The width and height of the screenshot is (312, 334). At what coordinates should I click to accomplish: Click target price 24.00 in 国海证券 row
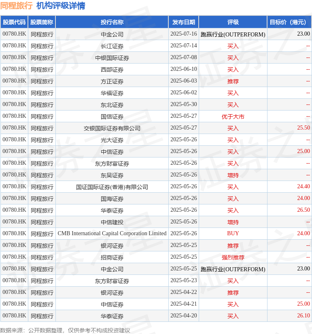tap(304, 198)
